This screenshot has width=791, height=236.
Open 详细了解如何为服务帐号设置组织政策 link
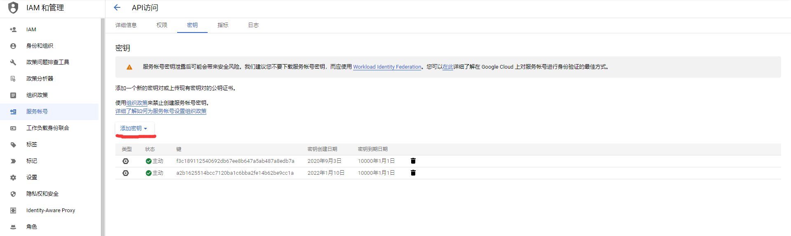(161, 111)
